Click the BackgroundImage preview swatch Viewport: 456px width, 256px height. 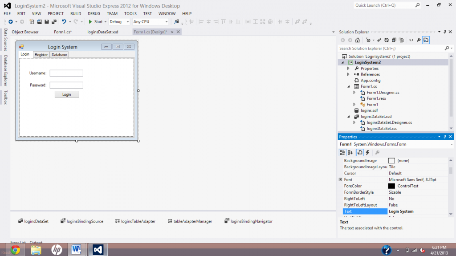(x=392, y=161)
